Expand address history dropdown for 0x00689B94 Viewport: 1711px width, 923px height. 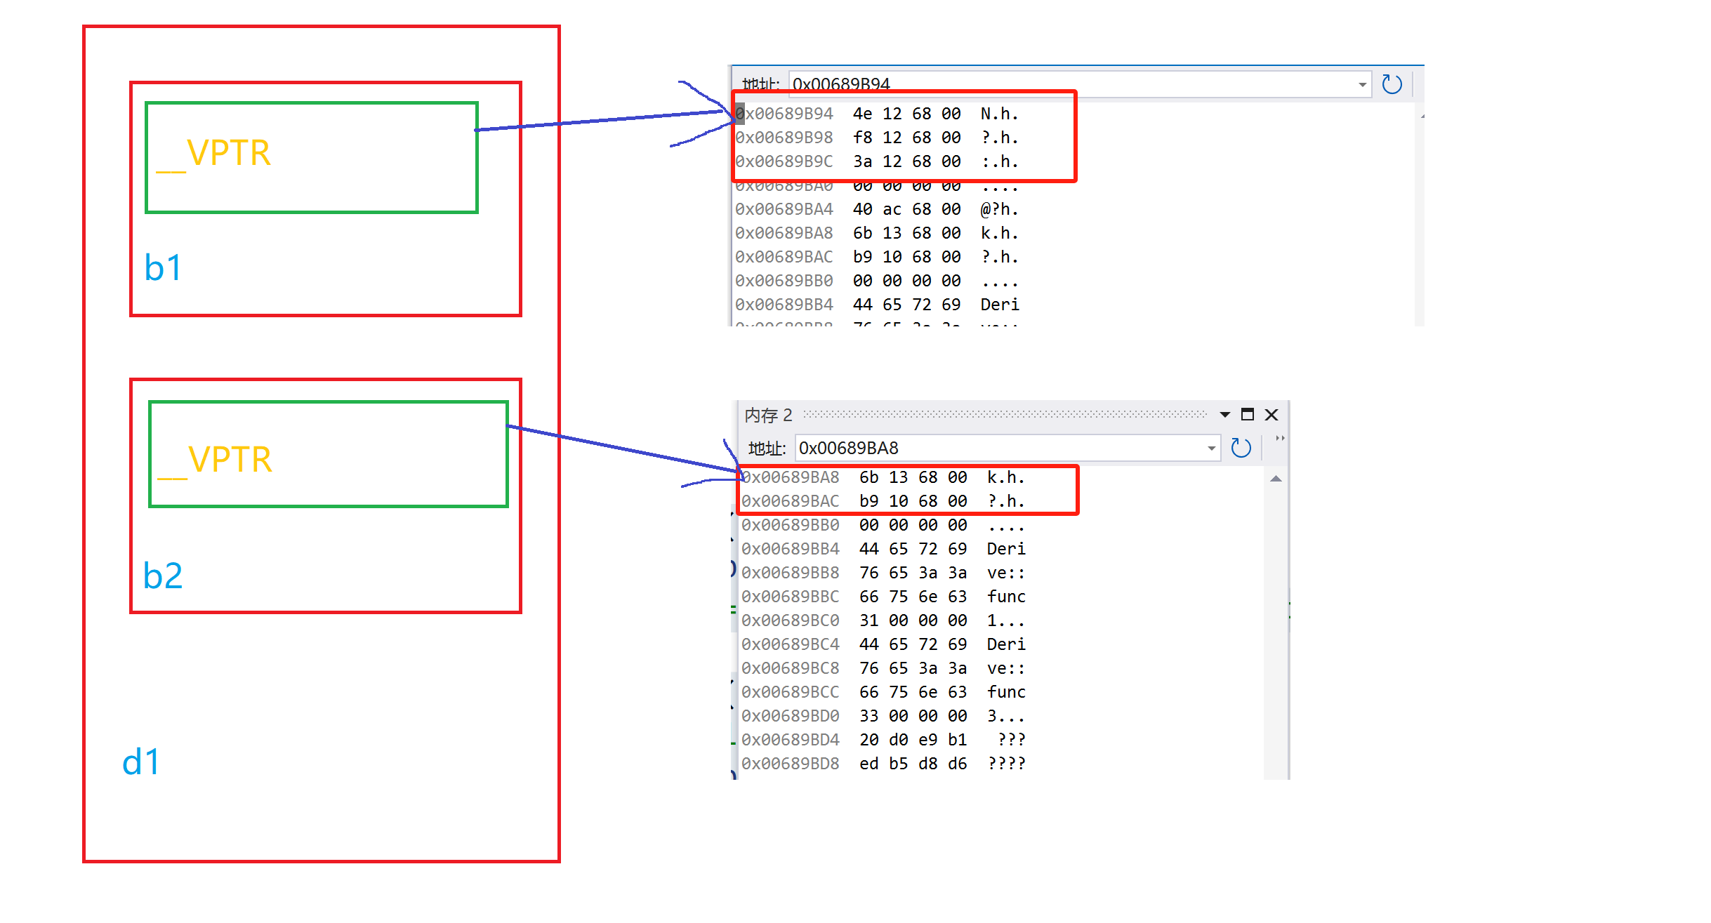tap(1362, 85)
